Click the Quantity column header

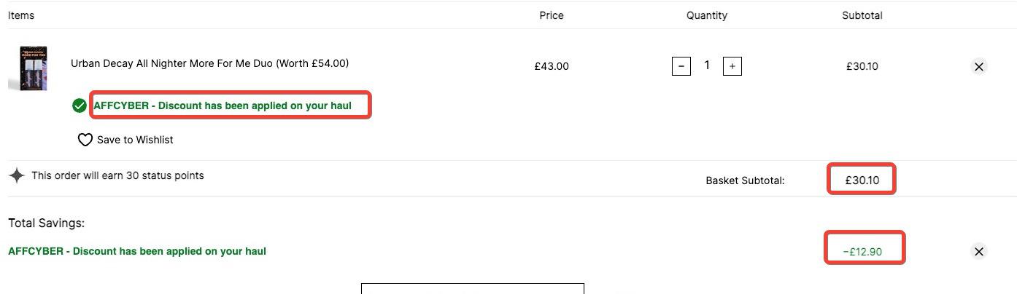click(707, 15)
